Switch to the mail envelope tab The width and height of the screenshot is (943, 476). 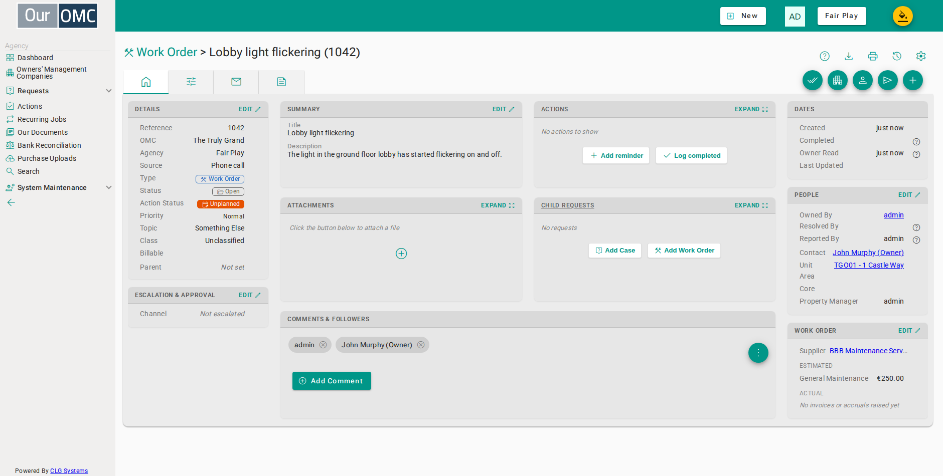pos(236,82)
